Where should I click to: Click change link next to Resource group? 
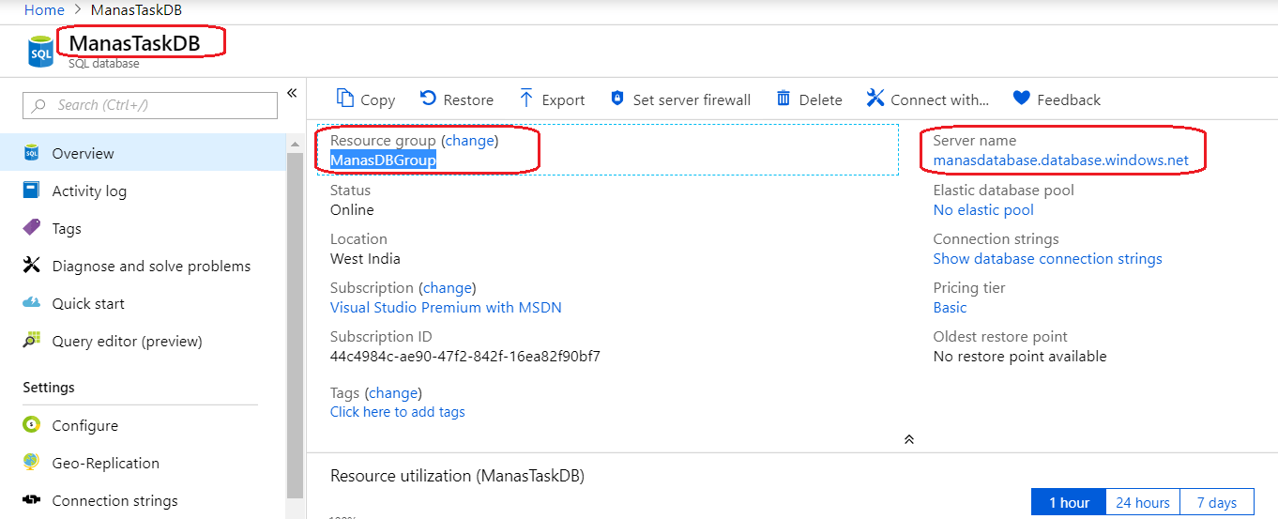click(x=469, y=141)
